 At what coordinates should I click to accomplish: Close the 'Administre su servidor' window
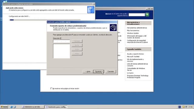[152, 9]
